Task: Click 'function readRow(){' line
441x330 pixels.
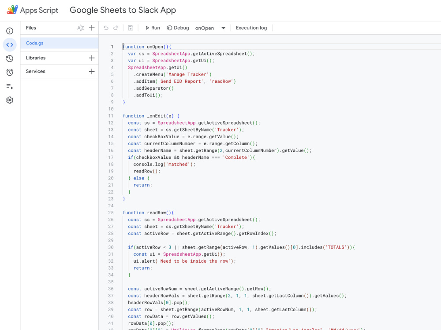Action: [x=148, y=213]
